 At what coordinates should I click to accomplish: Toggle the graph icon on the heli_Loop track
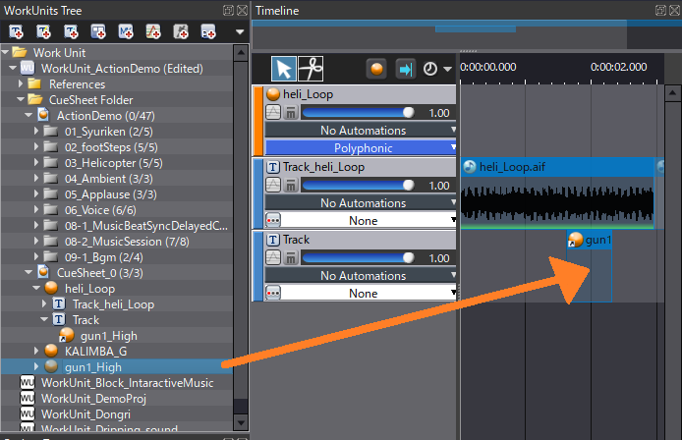pyautogui.click(x=273, y=113)
